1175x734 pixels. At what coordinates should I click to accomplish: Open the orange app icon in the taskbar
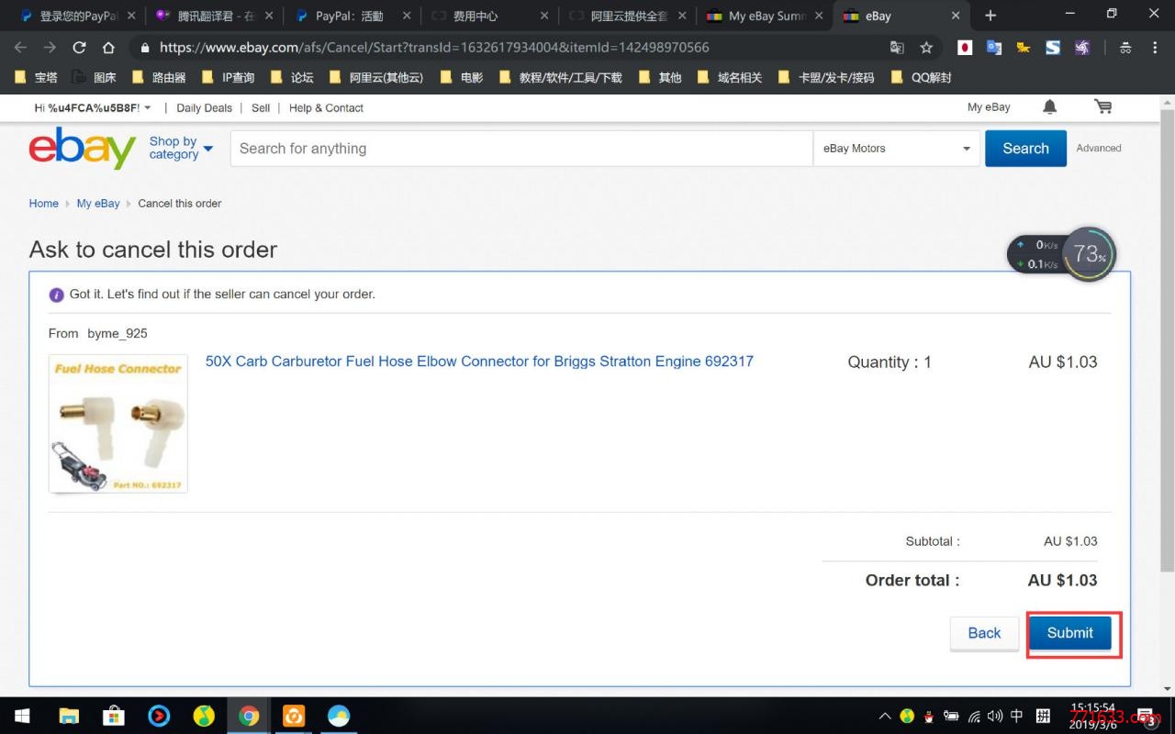tap(294, 716)
